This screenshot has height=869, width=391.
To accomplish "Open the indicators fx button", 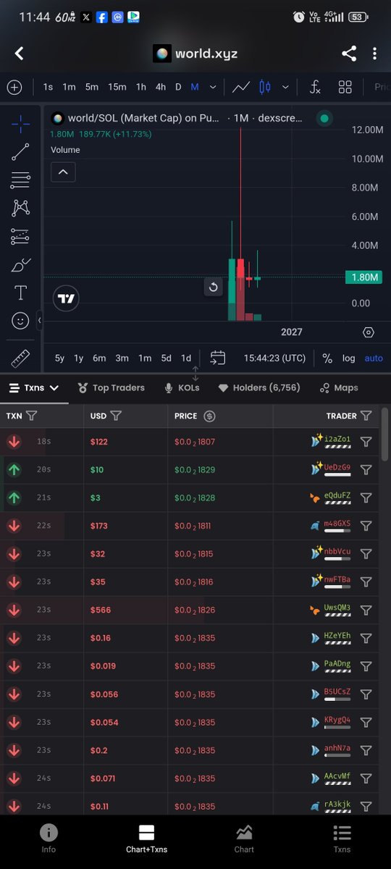I will tap(315, 87).
